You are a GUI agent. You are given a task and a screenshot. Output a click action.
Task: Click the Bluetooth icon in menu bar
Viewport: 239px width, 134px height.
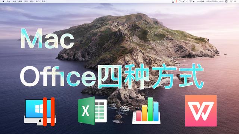tap(187, 1)
